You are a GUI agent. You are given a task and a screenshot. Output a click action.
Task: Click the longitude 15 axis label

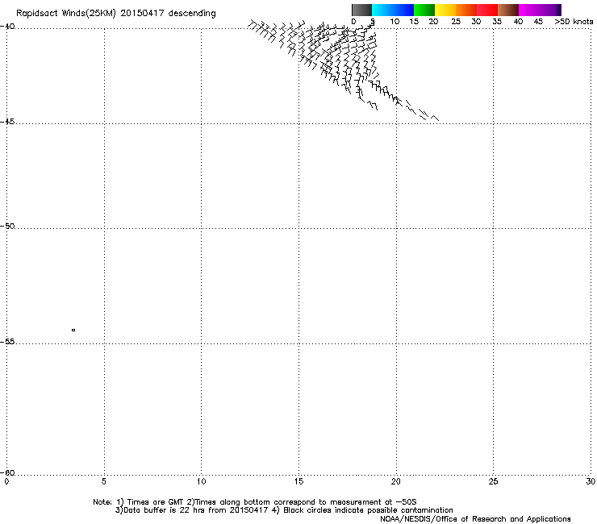298,482
